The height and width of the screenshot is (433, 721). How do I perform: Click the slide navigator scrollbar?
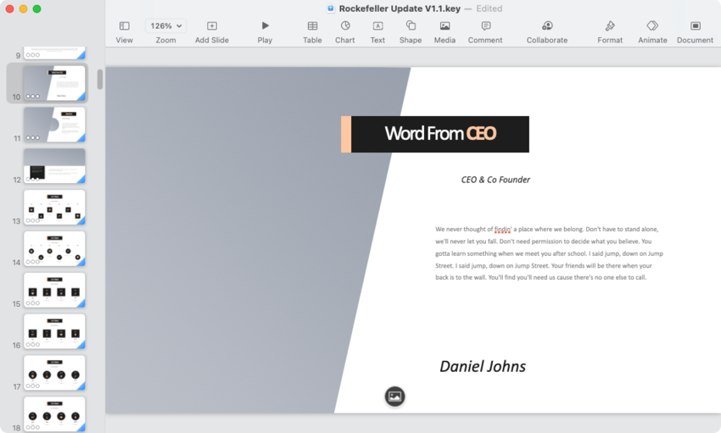[100, 80]
